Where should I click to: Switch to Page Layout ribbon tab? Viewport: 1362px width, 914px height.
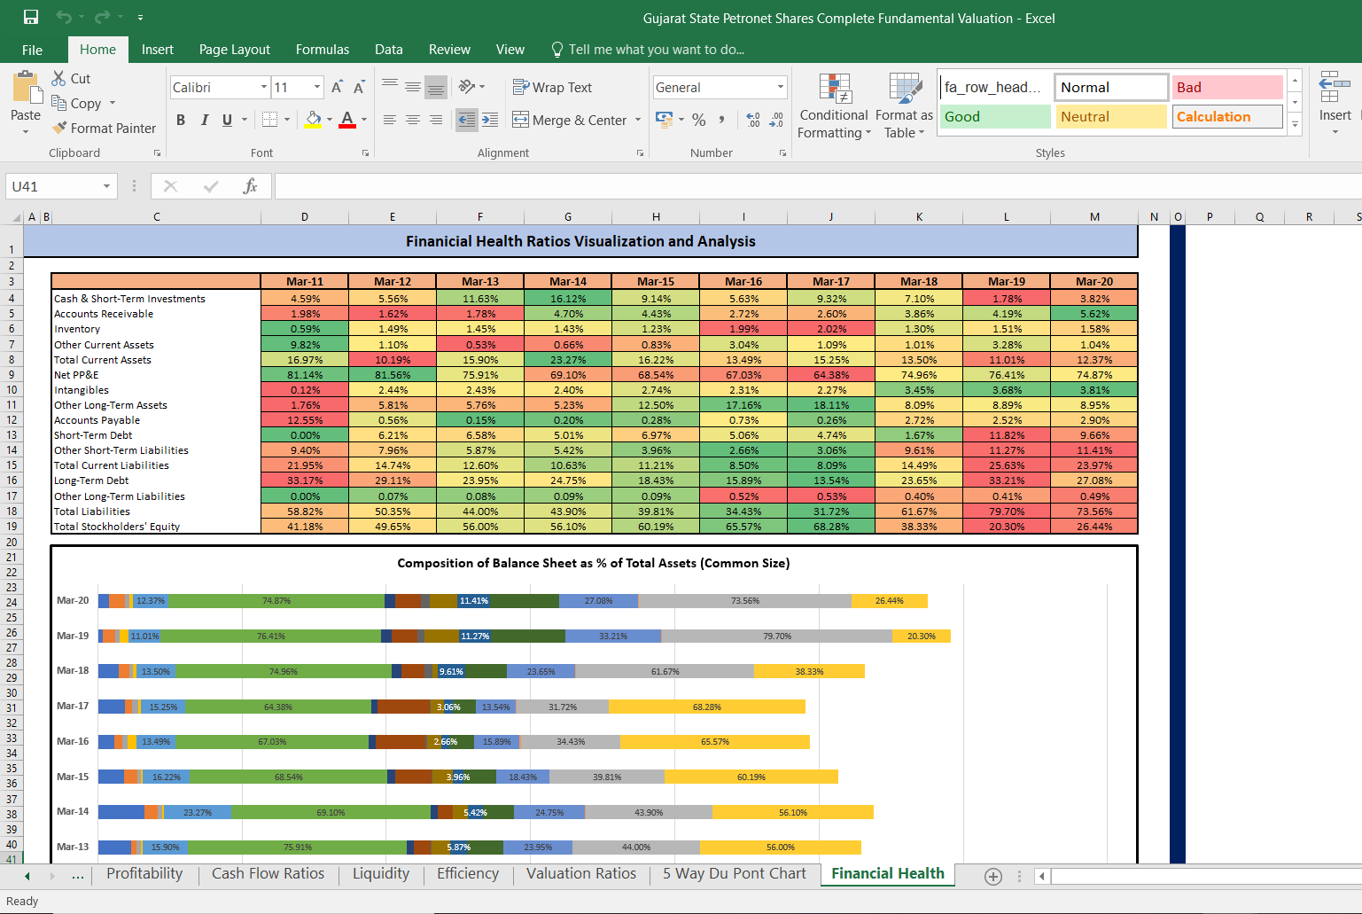tap(235, 50)
